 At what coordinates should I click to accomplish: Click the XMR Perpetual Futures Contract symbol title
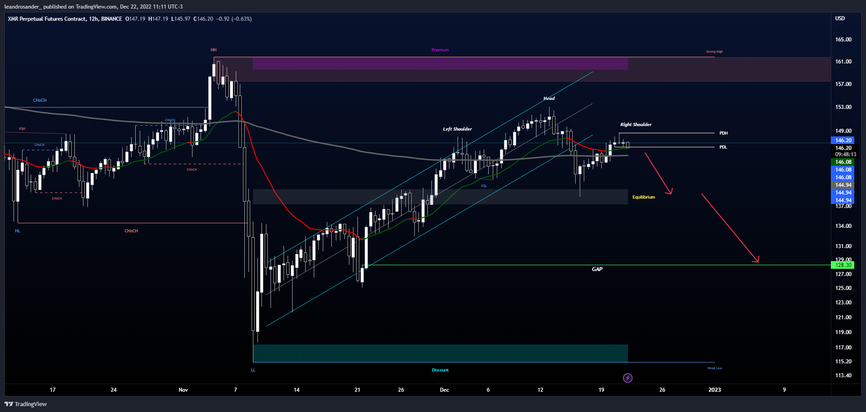[46, 19]
